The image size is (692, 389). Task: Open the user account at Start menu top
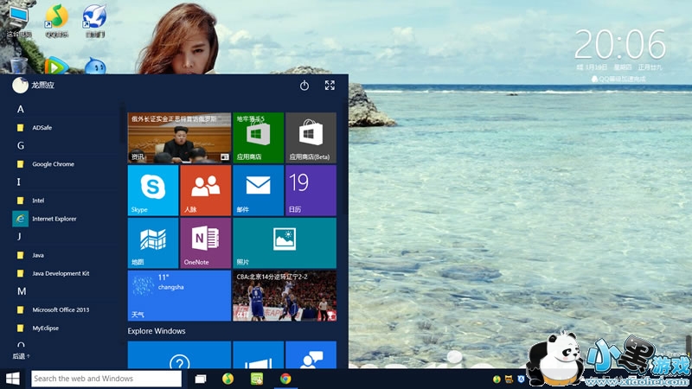tap(33, 86)
